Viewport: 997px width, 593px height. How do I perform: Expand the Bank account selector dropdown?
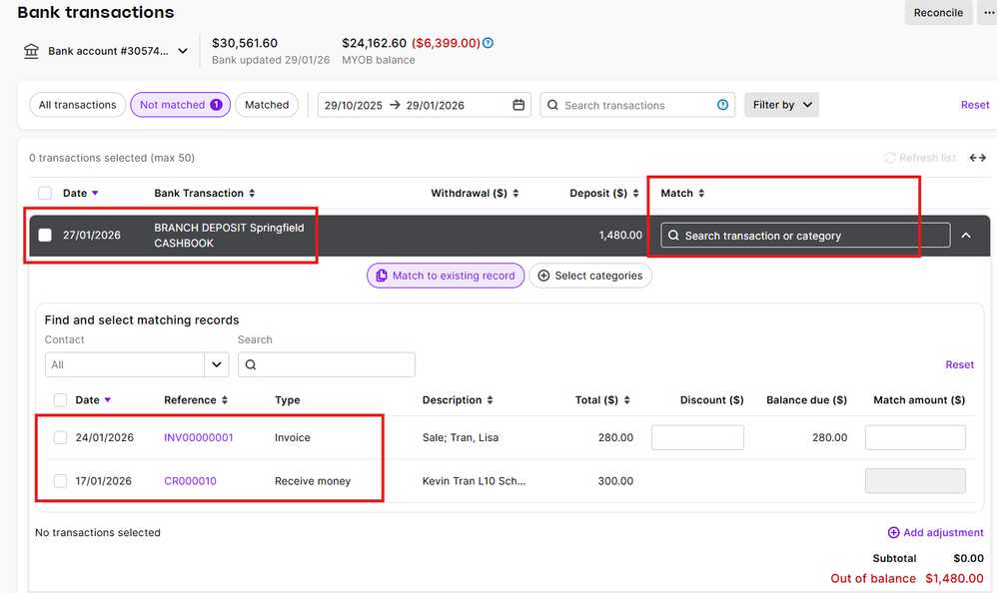pyautogui.click(x=183, y=51)
